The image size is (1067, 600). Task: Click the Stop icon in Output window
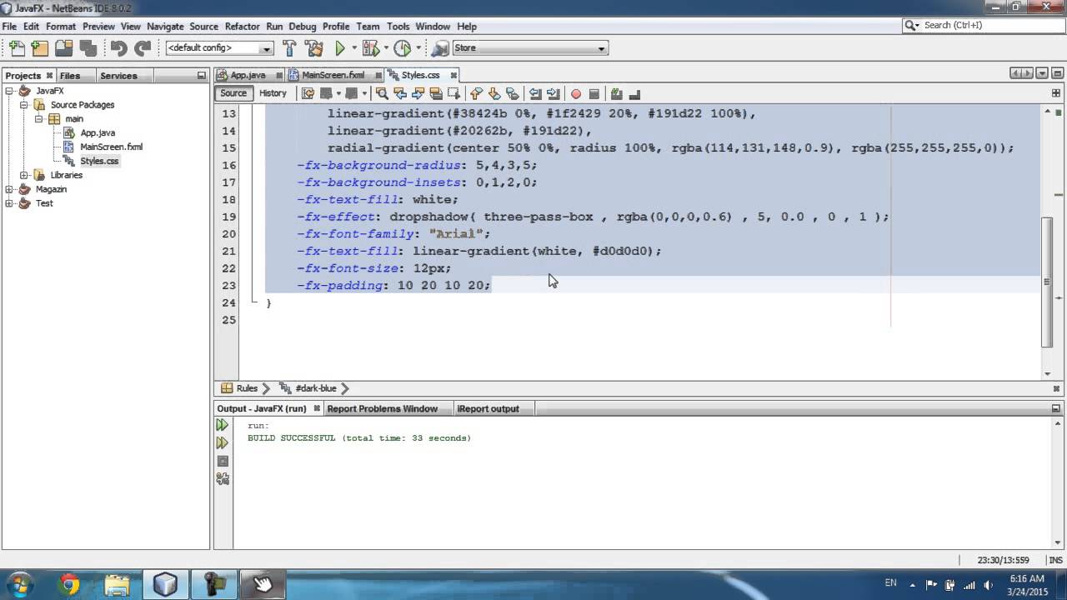[x=223, y=461]
